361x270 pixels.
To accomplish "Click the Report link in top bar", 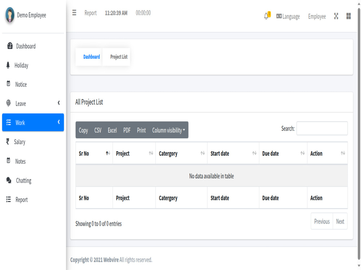I will 91,13.
